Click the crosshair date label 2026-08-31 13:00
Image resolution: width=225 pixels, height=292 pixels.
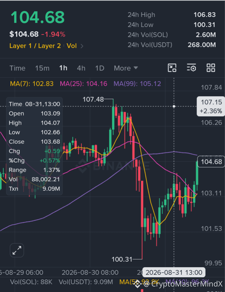coord(174,273)
